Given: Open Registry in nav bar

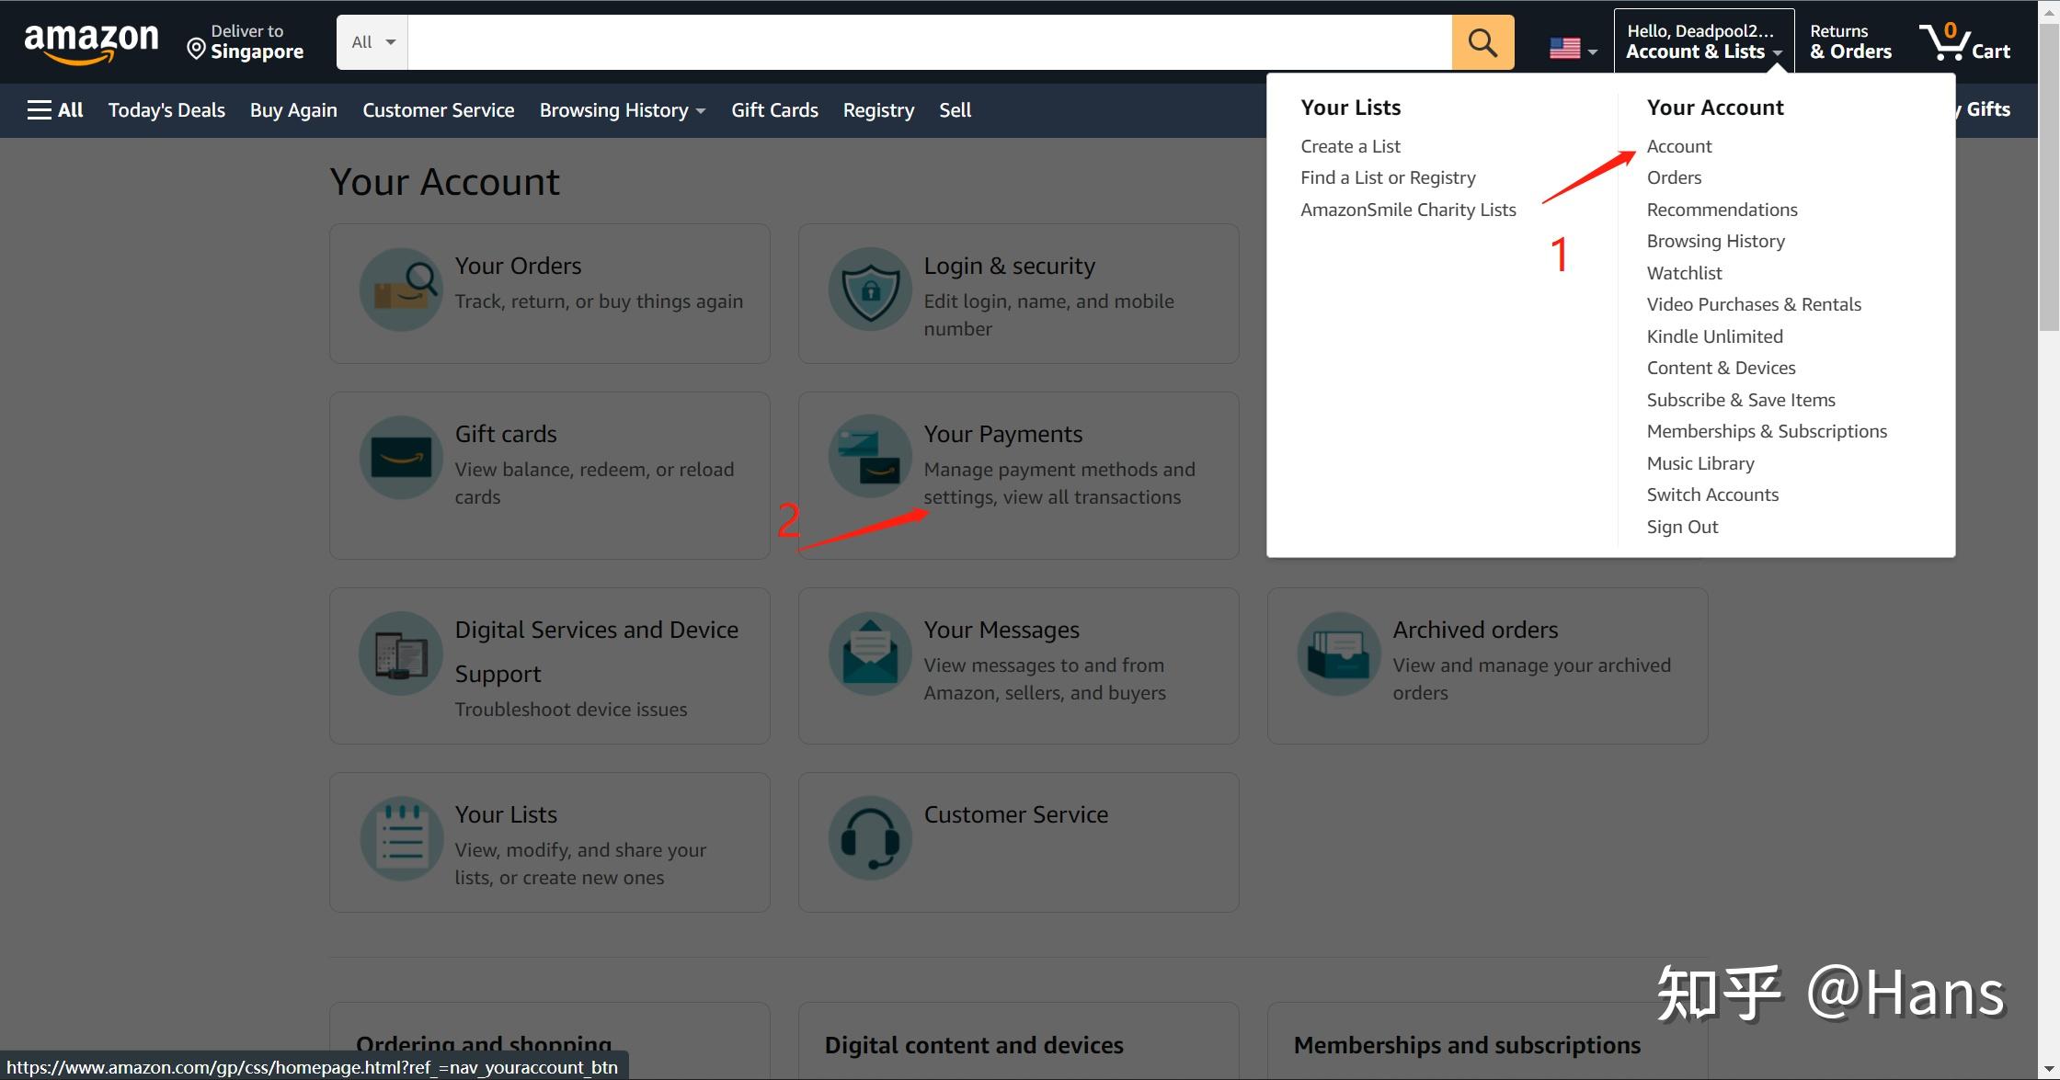Looking at the screenshot, I should tap(878, 110).
